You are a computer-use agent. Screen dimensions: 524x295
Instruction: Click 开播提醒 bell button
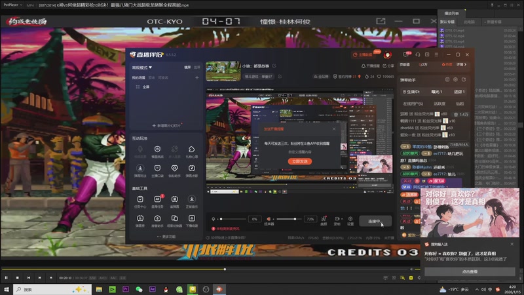(x=371, y=66)
